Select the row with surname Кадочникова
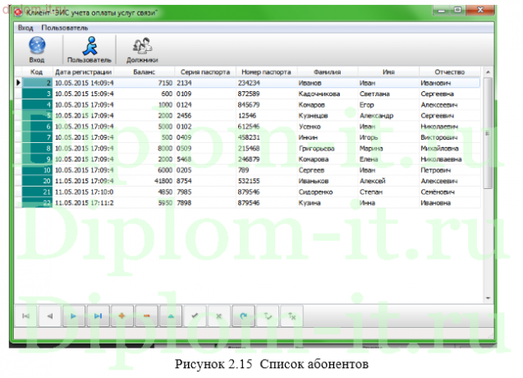The image size is (523, 378). [x=321, y=94]
